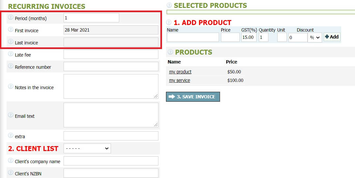
Task: Click the $50.00 price cell
Action: (x=234, y=72)
